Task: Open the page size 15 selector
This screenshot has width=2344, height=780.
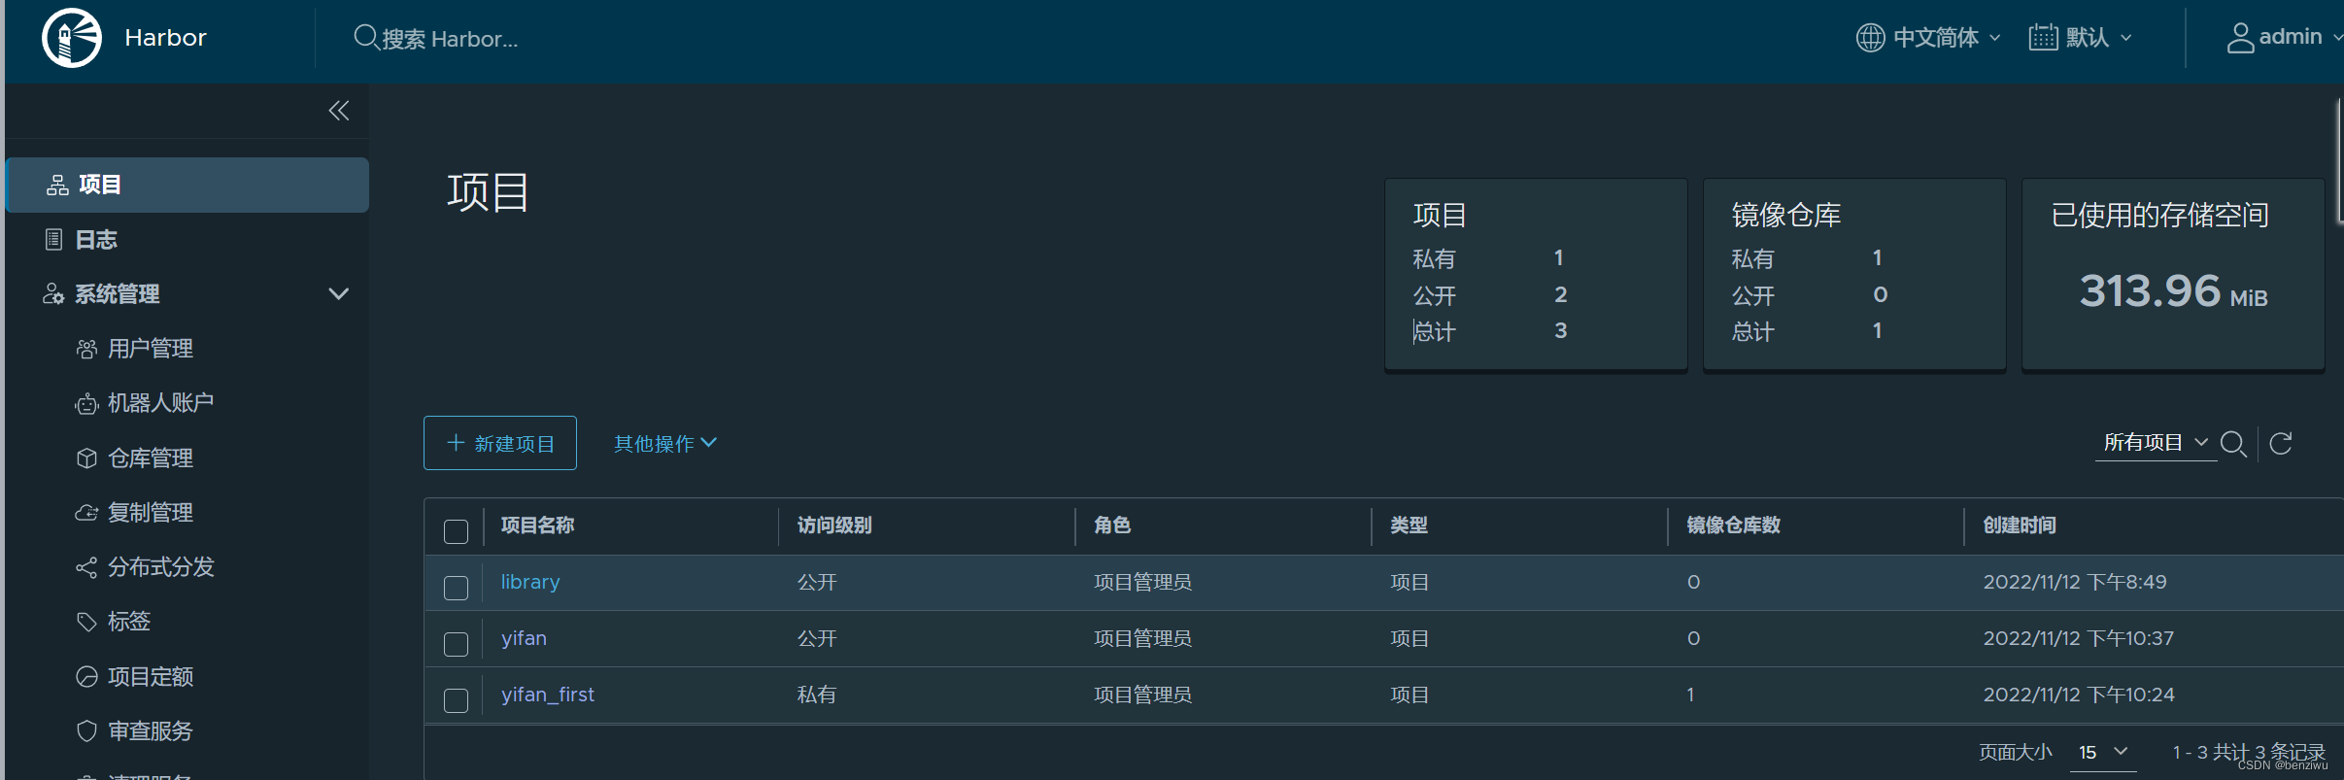Action: tap(2103, 753)
